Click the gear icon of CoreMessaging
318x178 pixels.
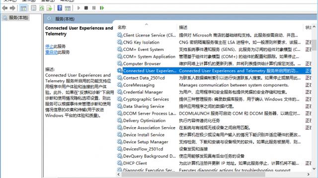(120, 85)
